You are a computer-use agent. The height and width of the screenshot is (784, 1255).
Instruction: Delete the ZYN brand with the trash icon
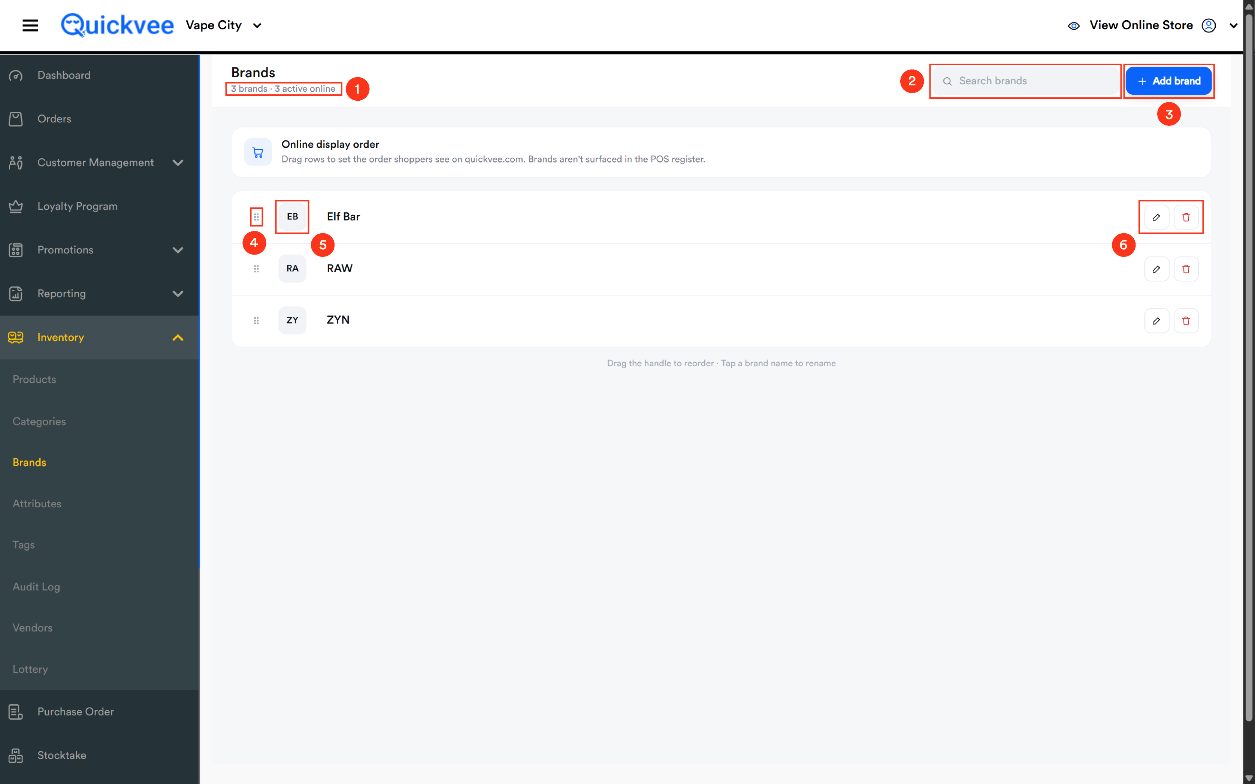tap(1186, 320)
